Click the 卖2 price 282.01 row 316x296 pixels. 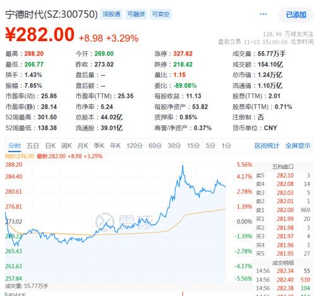coord(283,201)
